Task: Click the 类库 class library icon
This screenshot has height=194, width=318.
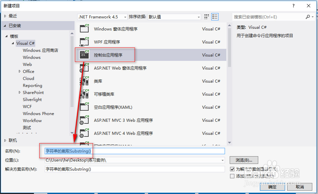Action: tap(84, 81)
